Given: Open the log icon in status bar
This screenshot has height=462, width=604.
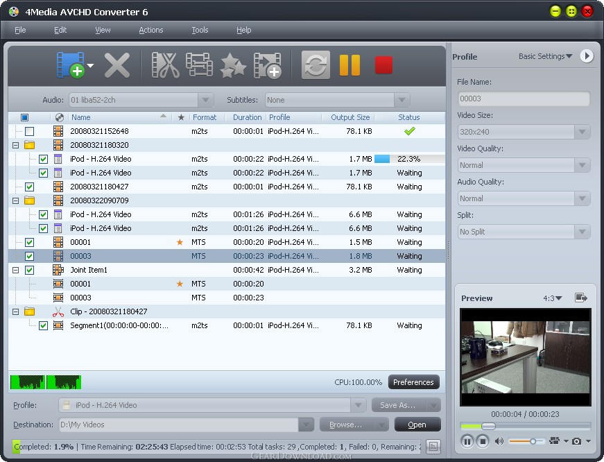Looking at the screenshot, I should pos(433,447).
